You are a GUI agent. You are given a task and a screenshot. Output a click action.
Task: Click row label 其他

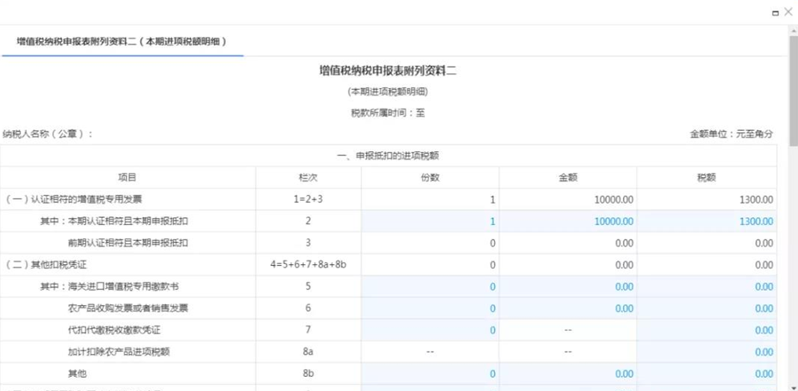tap(77, 374)
